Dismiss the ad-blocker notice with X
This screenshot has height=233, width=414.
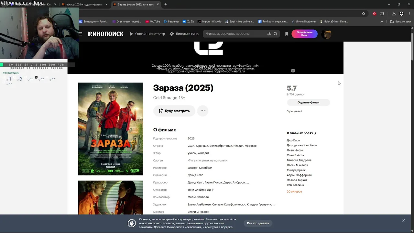coord(404,220)
